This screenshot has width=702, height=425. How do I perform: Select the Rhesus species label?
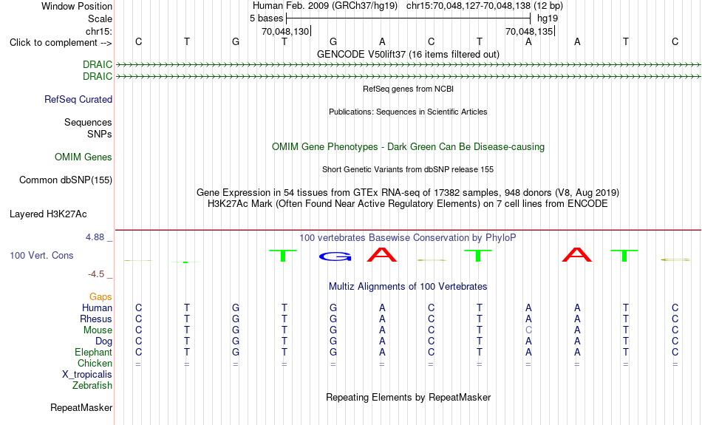96,319
